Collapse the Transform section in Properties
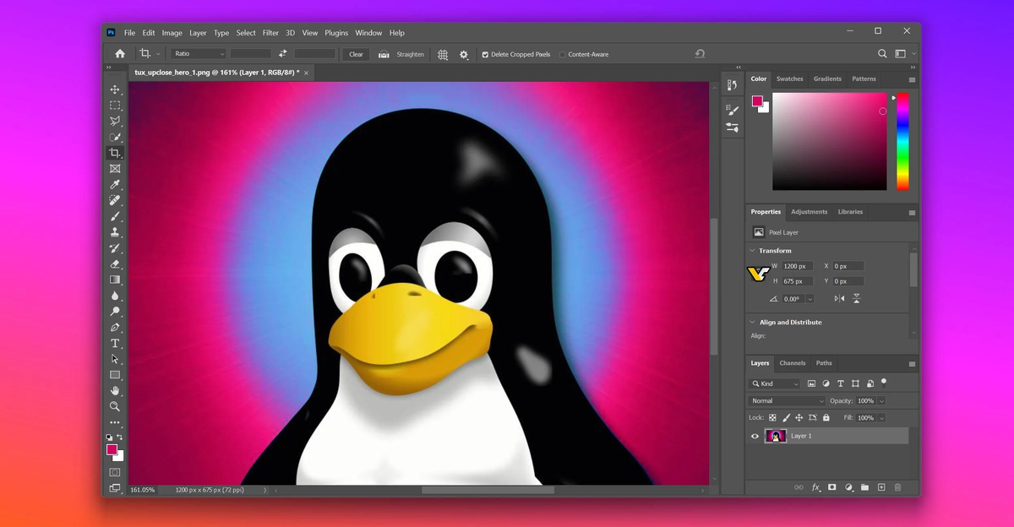The width and height of the screenshot is (1014, 527). pos(752,250)
